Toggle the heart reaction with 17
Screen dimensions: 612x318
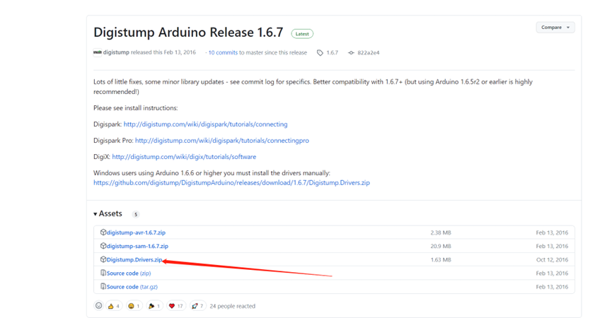point(175,306)
